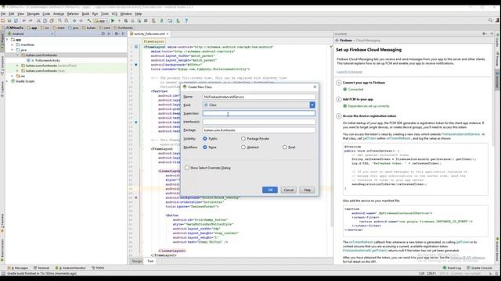The image size is (501, 281).
Task: Click the Superclass input field
Action: click(259, 113)
